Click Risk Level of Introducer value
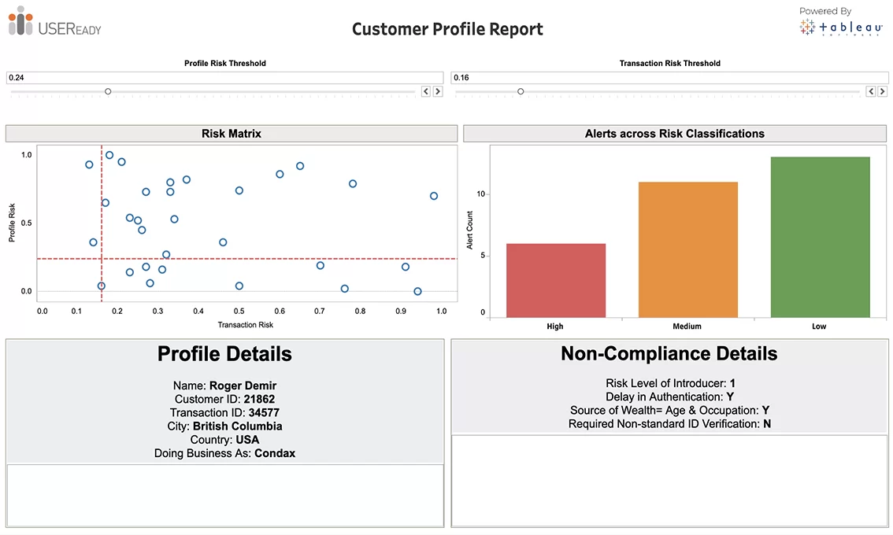This screenshot has width=893, height=535. pos(732,383)
